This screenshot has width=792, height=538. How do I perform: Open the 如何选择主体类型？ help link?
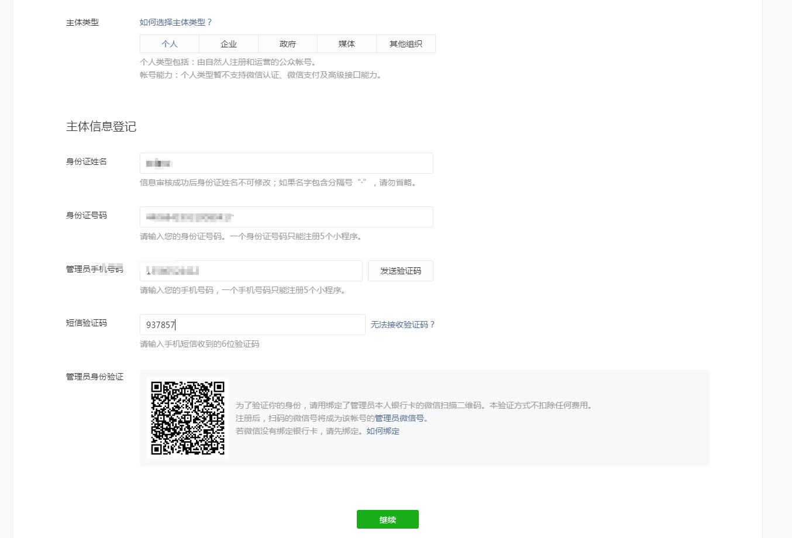[176, 22]
